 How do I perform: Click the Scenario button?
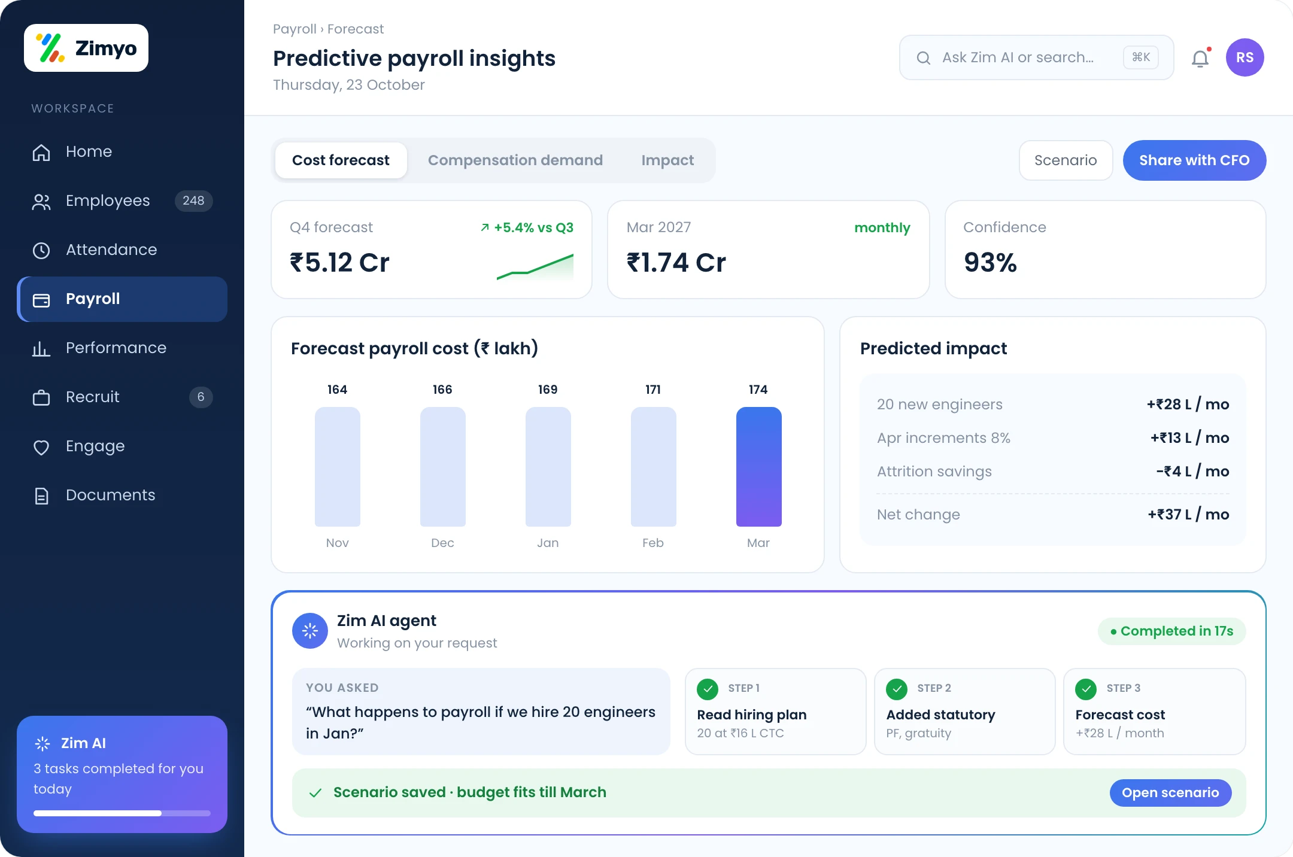click(x=1066, y=160)
